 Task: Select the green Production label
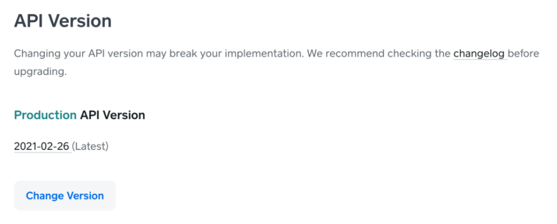(45, 115)
